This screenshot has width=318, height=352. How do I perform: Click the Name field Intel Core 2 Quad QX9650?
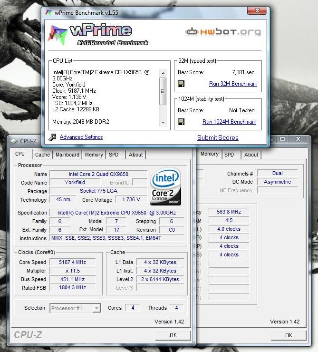click(x=98, y=174)
